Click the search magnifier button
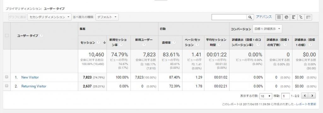 250,17
